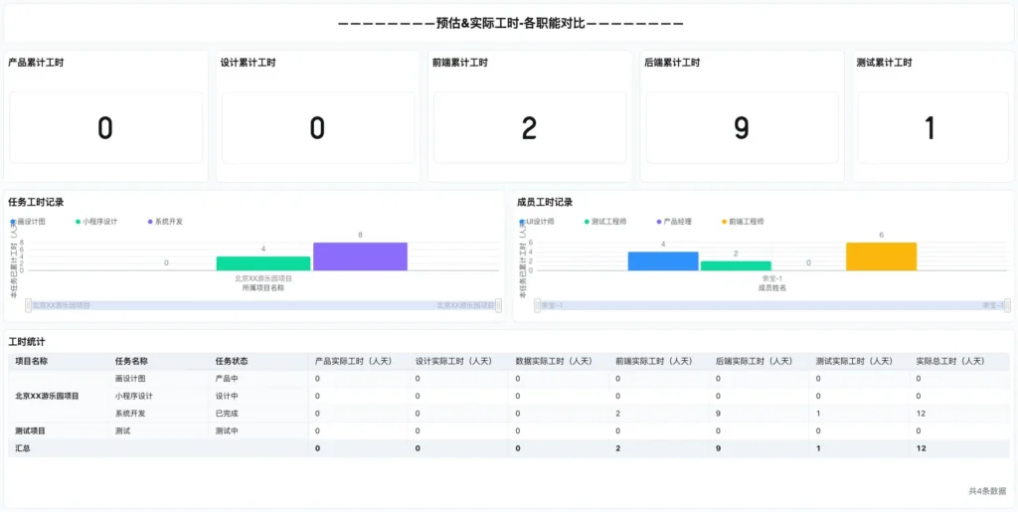Toggle the 画设计图 legend dot

point(13,222)
